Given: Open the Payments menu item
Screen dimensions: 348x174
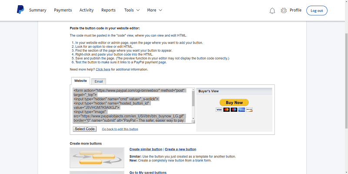Looking at the screenshot, I should tap(63, 10).
